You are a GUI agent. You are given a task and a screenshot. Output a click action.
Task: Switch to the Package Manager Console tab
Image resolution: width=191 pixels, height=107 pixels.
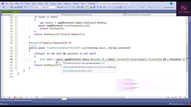pos(23,100)
